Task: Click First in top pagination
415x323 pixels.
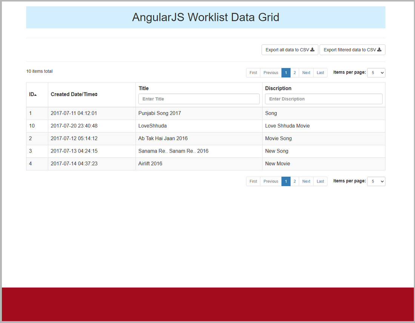Action: click(253, 73)
